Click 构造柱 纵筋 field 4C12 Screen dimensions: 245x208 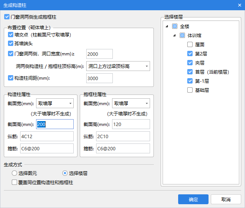point(47,136)
